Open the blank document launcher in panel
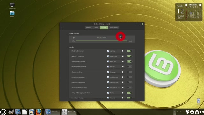This screenshot has height=115, width=204. click(25, 112)
